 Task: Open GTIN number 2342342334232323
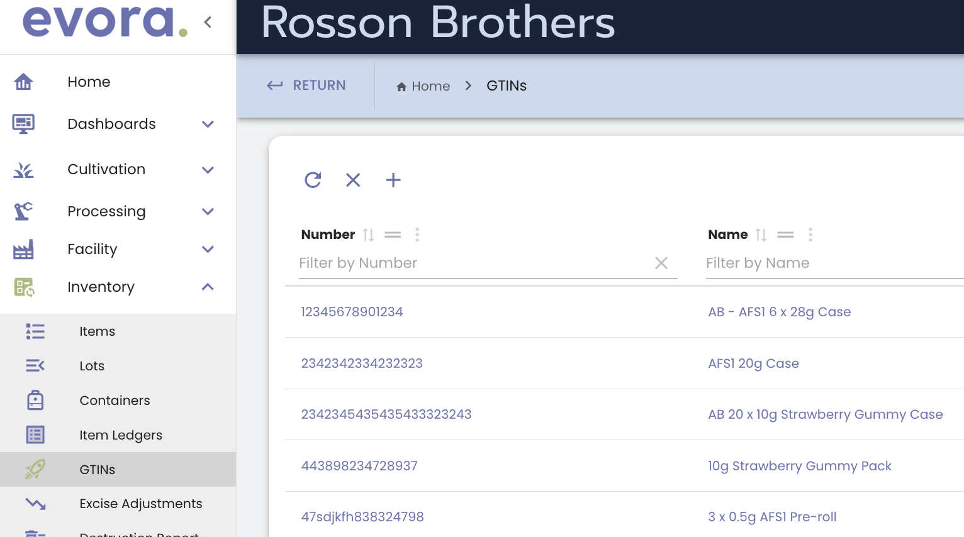pos(362,363)
